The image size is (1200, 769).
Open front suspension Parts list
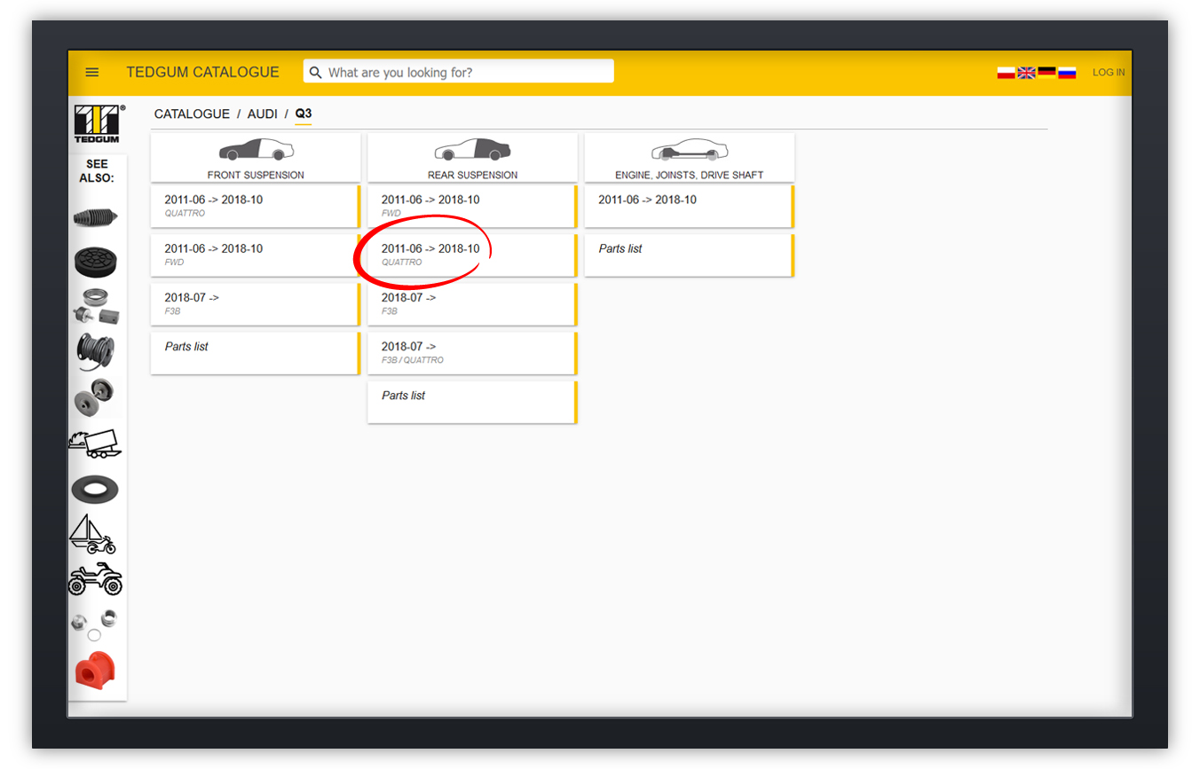pyautogui.click(x=256, y=353)
